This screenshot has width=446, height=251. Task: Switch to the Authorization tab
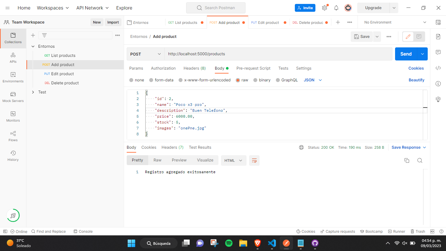[163, 68]
